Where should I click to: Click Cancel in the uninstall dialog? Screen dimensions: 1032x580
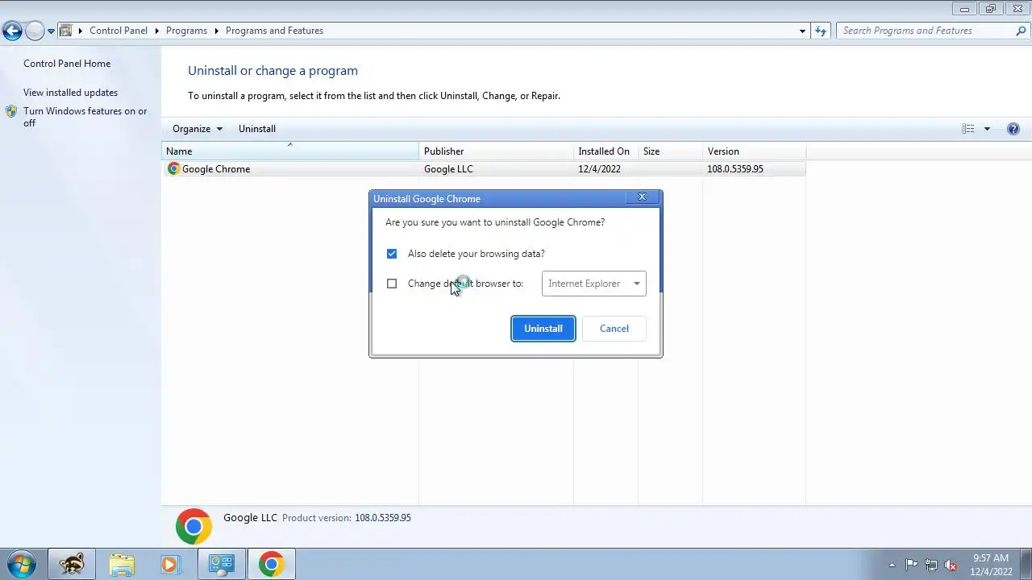[x=614, y=329]
